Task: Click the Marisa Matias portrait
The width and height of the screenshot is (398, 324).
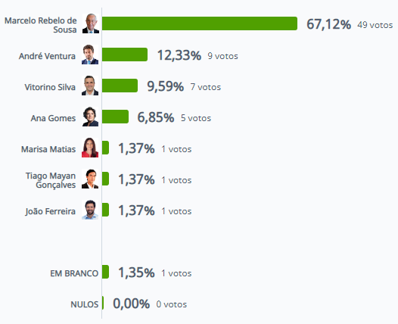Action: (x=90, y=148)
